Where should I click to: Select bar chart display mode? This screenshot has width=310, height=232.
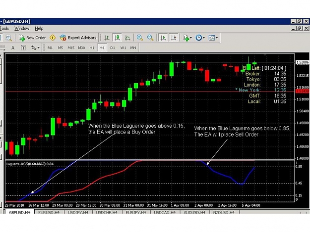[107, 38]
